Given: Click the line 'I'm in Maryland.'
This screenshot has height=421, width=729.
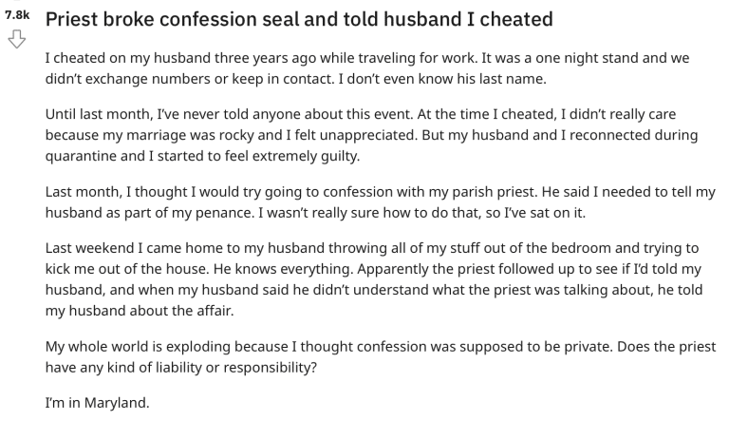Looking at the screenshot, I should [97, 402].
